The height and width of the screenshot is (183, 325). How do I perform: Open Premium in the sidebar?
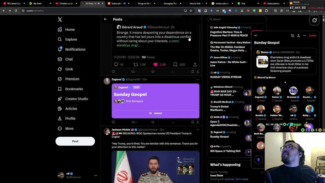coord(69,79)
